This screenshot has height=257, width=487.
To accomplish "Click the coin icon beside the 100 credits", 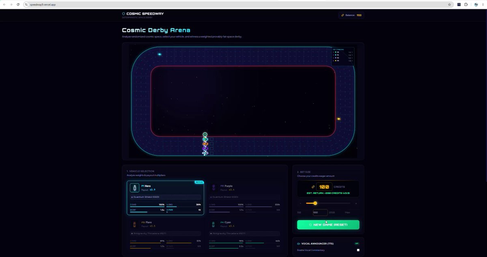I will click(313, 187).
